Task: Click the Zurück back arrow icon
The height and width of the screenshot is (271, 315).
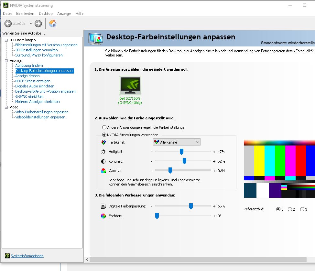Action: point(8,24)
